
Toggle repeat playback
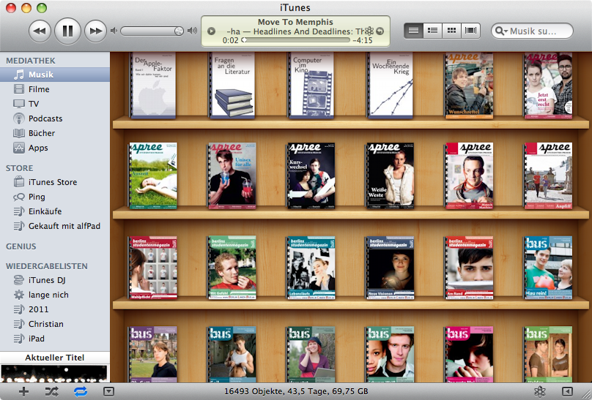81,392
